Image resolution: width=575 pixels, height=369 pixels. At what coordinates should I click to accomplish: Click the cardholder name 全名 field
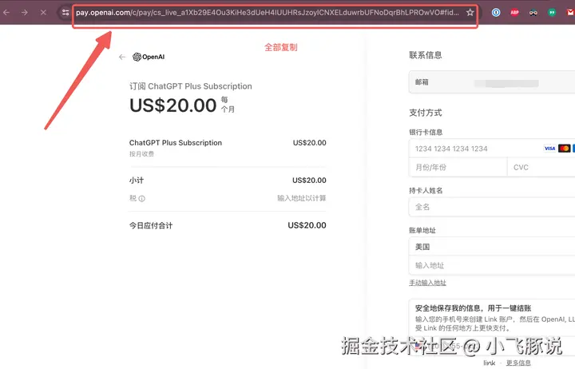coord(492,207)
